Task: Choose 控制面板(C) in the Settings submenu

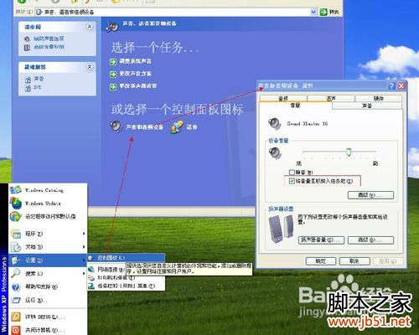Action: pyautogui.click(x=126, y=258)
